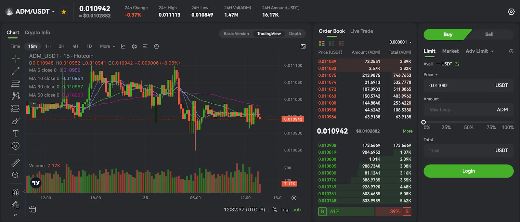Switch to the 1H timeframe
The width and height of the screenshot is (520, 222).
pyautogui.click(x=48, y=46)
